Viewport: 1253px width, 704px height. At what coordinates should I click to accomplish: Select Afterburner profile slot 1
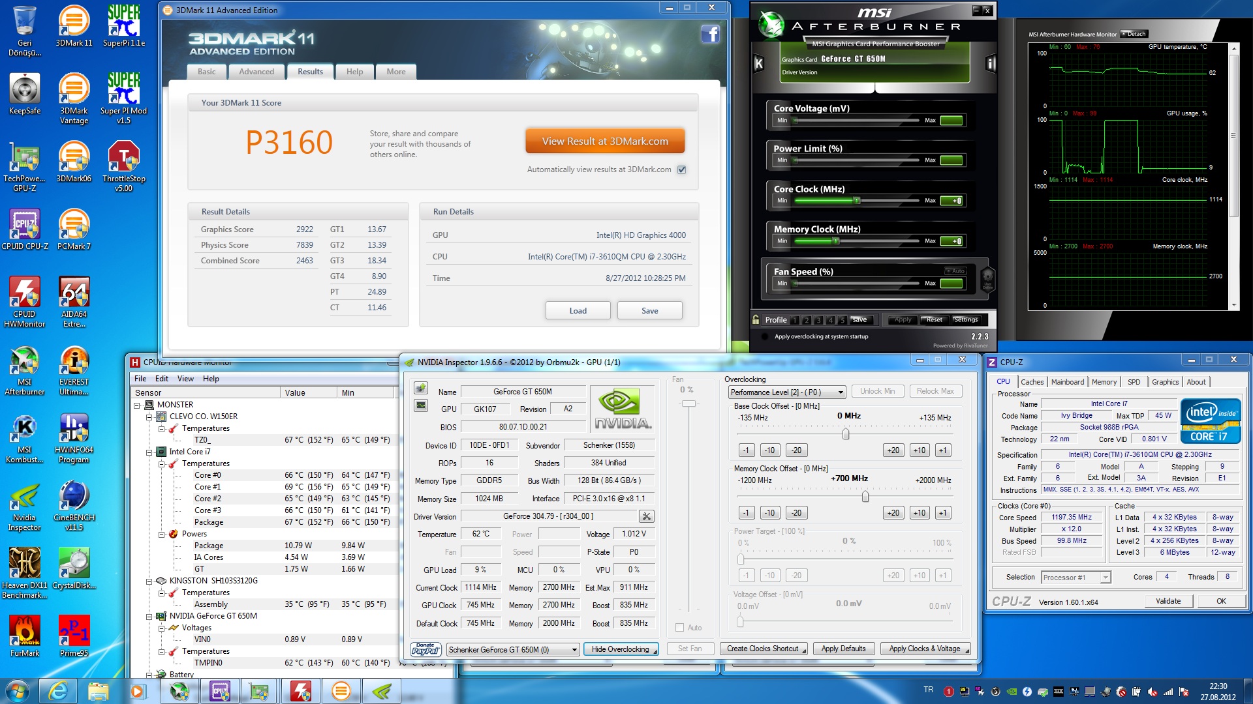coord(795,320)
